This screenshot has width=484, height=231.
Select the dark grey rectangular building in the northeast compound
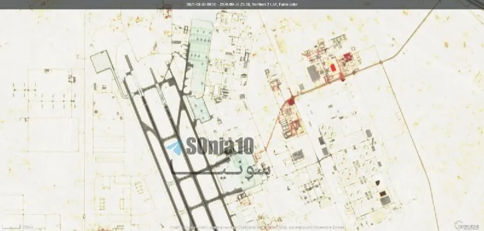click(313, 74)
